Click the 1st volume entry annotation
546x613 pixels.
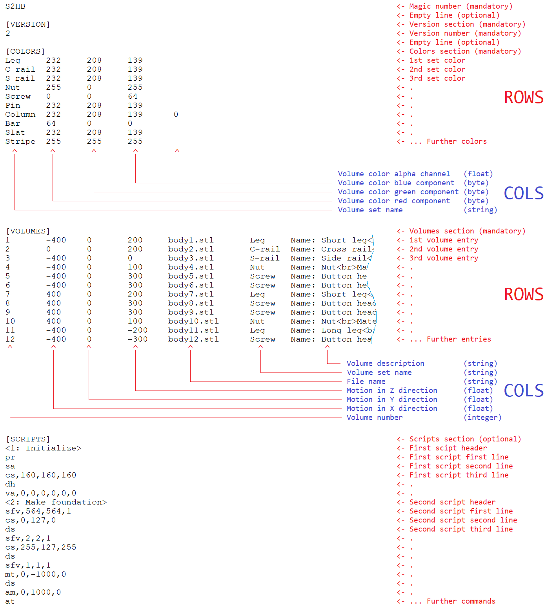point(444,240)
